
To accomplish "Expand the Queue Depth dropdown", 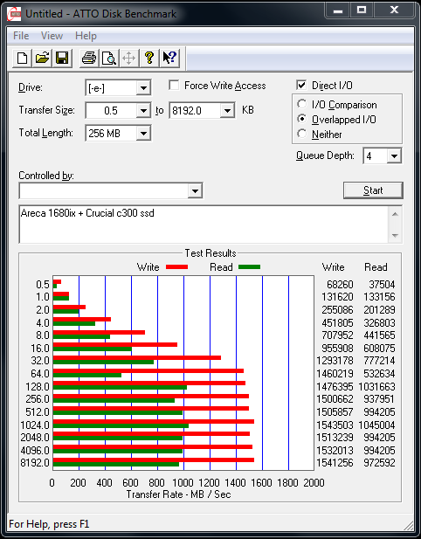I will tap(383, 156).
